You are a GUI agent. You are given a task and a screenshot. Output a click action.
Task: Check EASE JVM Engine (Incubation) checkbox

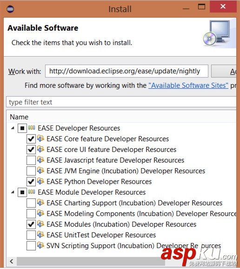pyautogui.click(x=31, y=171)
